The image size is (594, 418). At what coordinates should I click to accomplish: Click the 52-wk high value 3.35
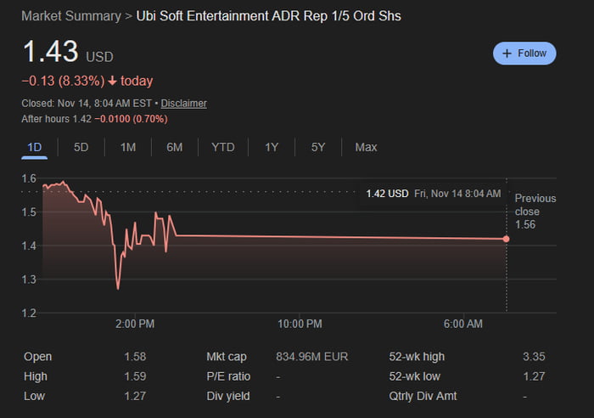coord(535,357)
